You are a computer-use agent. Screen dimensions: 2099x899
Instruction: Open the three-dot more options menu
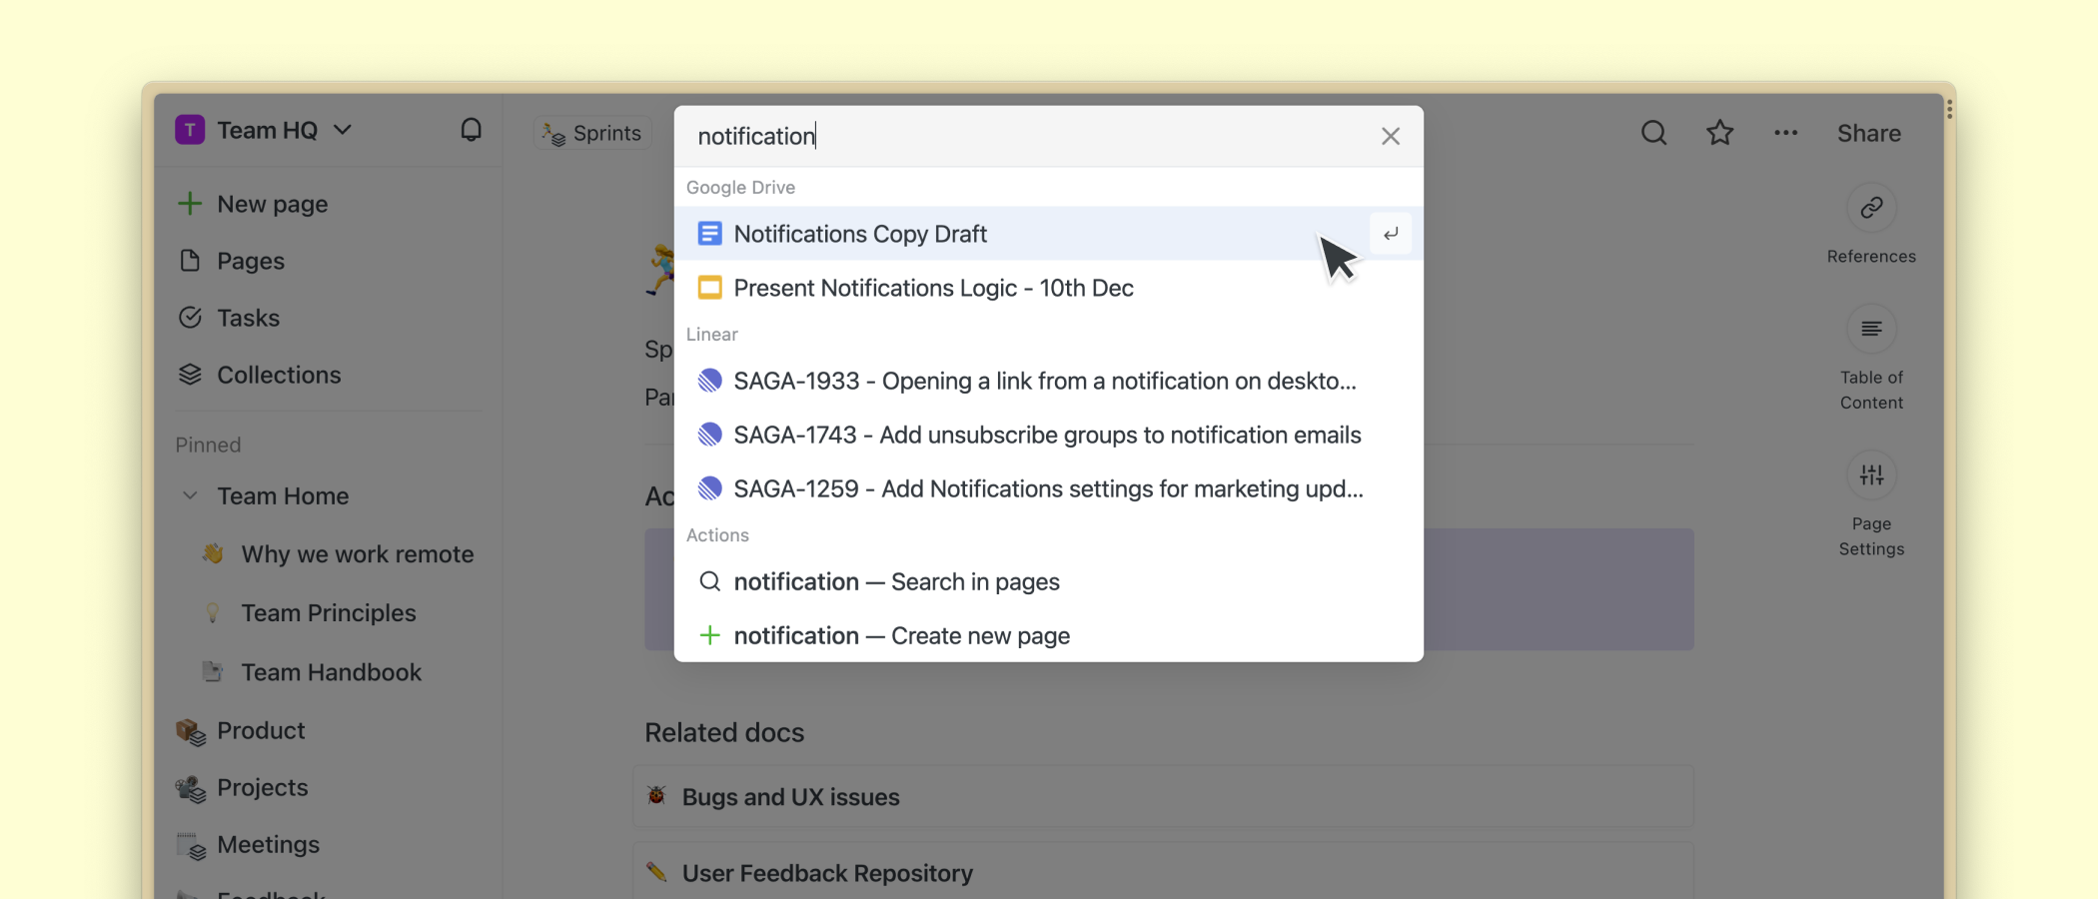[x=1785, y=133]
